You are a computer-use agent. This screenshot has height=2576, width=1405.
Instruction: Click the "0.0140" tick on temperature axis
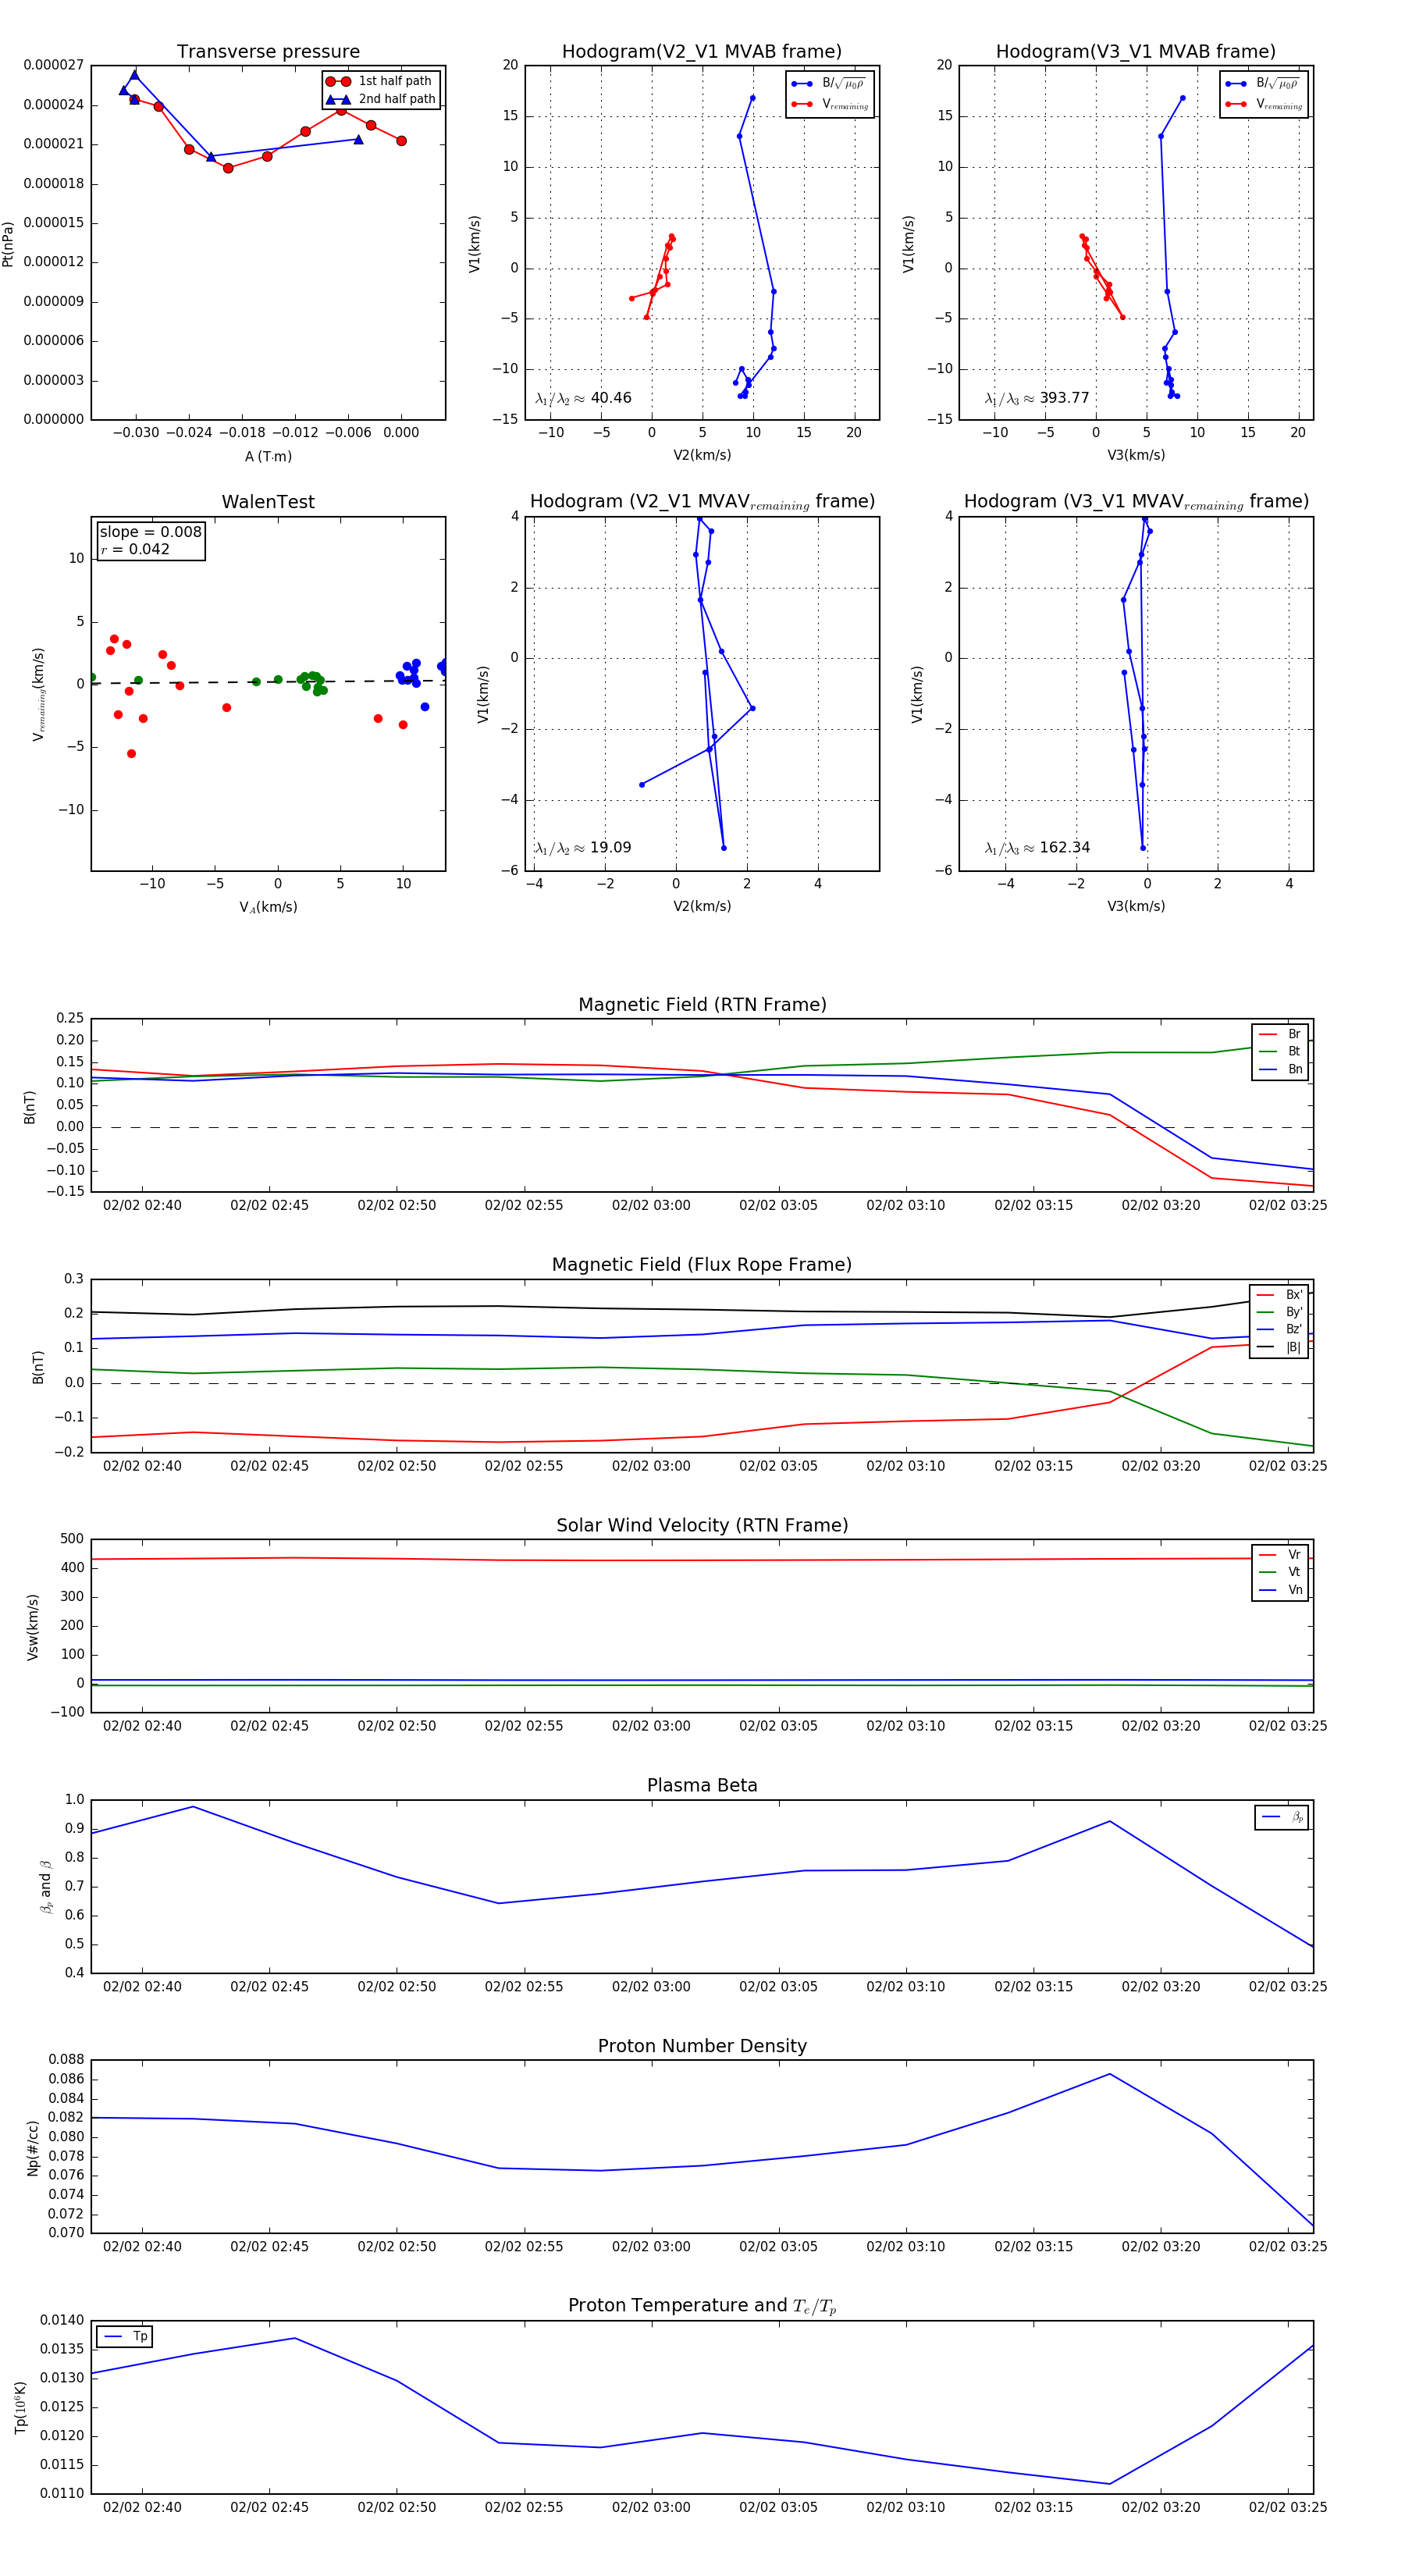tap(62, 2320)
